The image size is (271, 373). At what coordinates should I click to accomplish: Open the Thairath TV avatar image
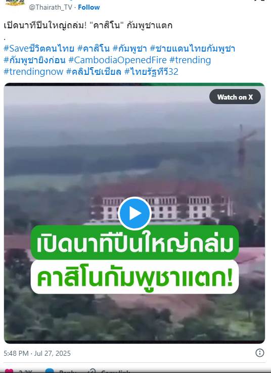[x=15, y=3]
